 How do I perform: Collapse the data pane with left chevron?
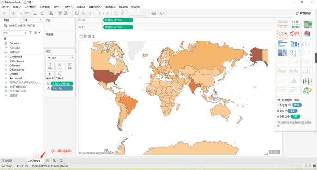pos(41,20)
